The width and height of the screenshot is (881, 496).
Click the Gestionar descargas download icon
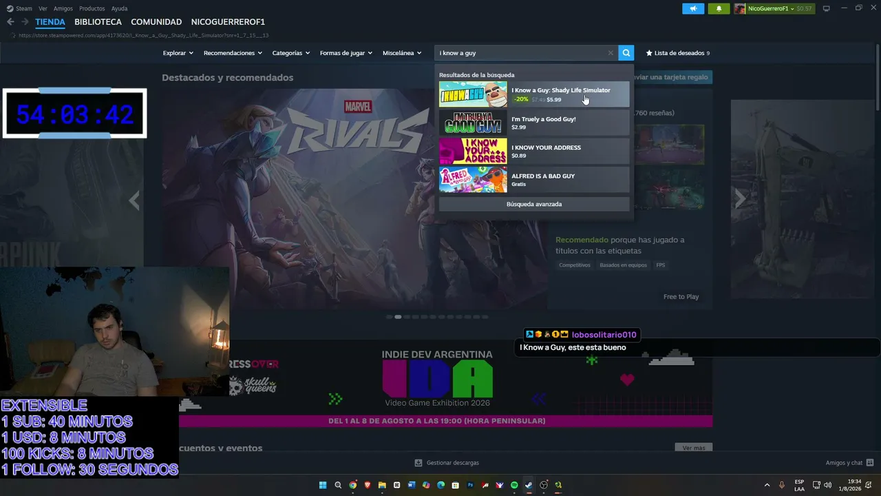[x=418, y=463]
